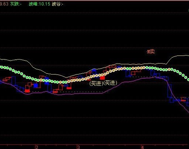The height and width of the screenshot is (149, 189).
Task: Click the 波峰:10.15 indicator label
Action: click(39, 4)
